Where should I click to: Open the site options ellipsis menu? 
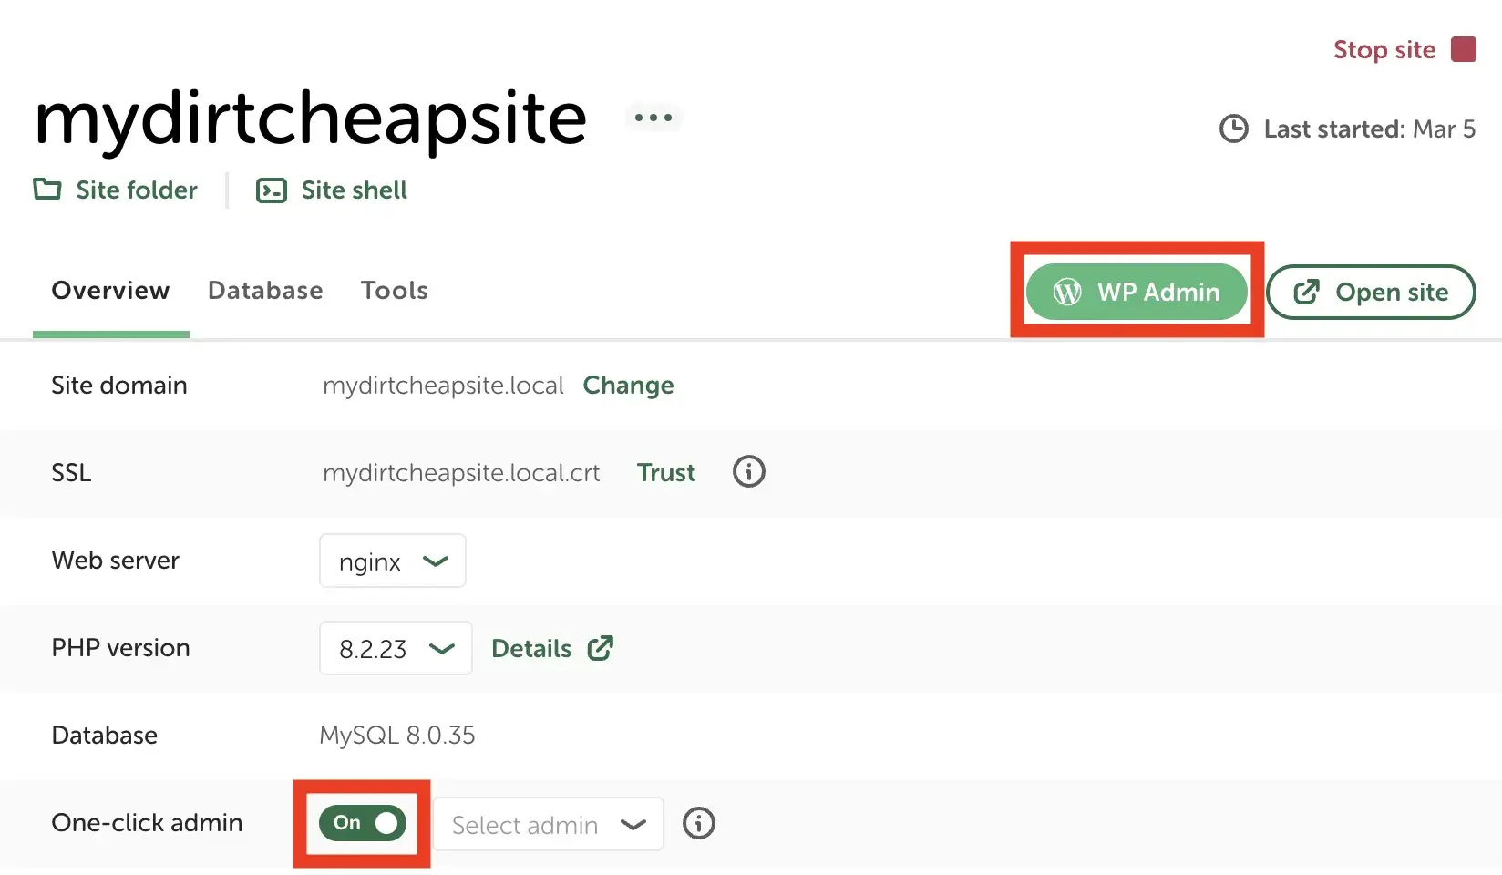click(x=653, y=117)
